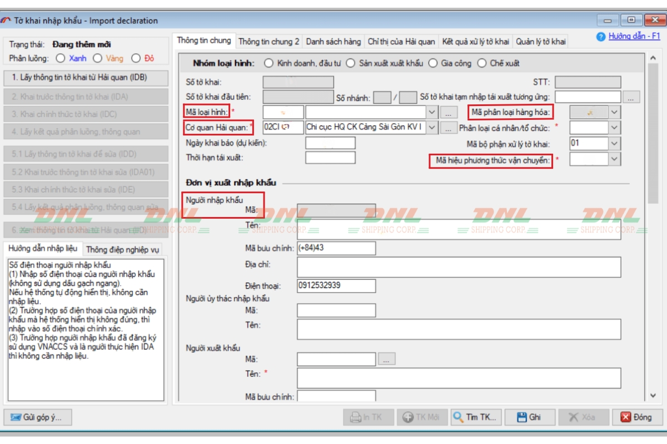Click Lấy thông tin tờ khai từ Hải quan (IDB)
This screenshot has width=667, height=444.
tap(86, 78)
